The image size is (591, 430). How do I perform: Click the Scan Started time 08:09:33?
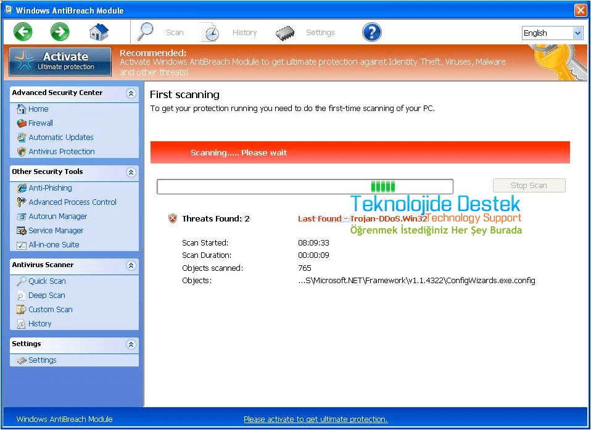313,243
